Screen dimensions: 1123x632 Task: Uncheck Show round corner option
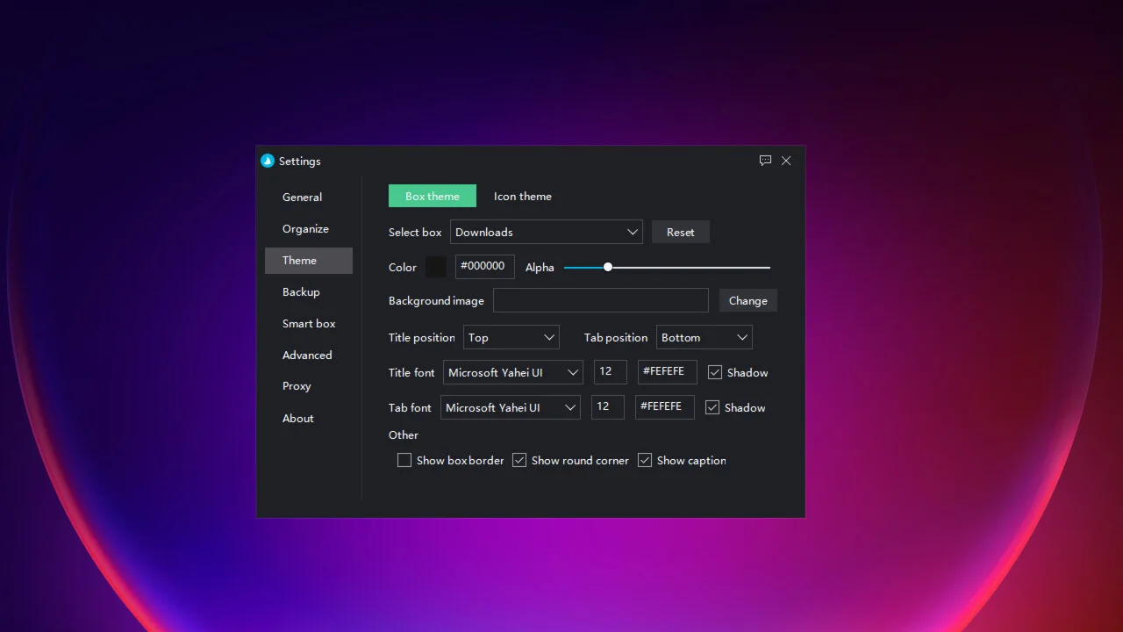coord(519,460)
